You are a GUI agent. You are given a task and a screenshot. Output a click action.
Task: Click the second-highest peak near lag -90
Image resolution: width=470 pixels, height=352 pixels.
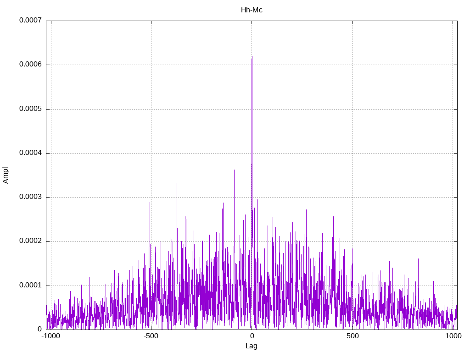click(234, 170)
